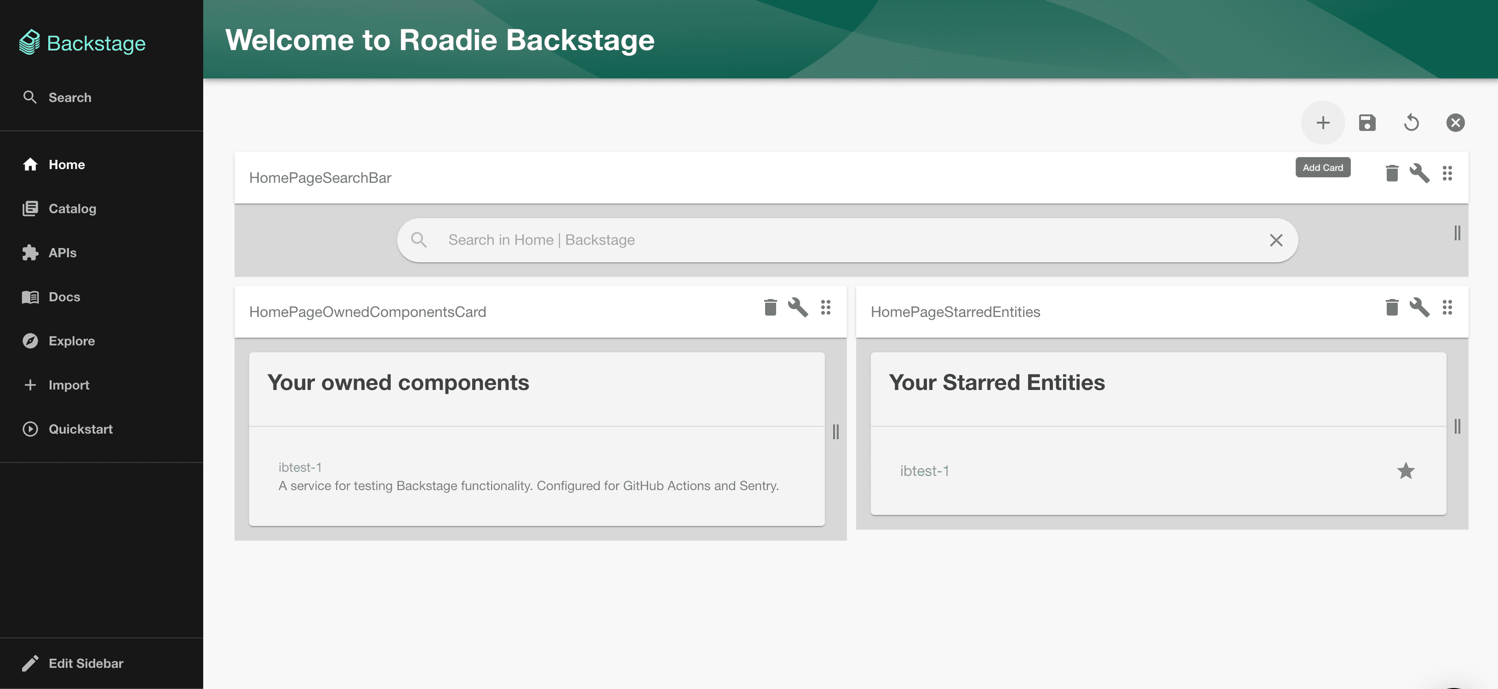Click resize handle of owned components card
The width and height of the screenshot is (1498, 689).
point(835,432)
